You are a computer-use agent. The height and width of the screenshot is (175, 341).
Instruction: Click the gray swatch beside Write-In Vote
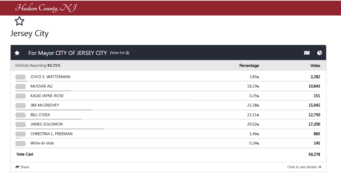point(20,143)
